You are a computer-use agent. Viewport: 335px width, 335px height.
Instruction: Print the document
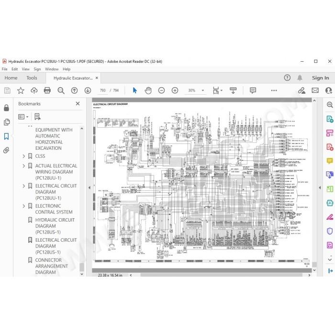[x=47, y=90]
